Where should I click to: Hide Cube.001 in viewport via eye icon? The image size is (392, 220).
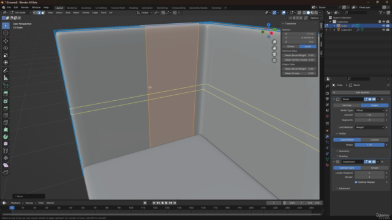pyautogui.click(x=383, y=30)
